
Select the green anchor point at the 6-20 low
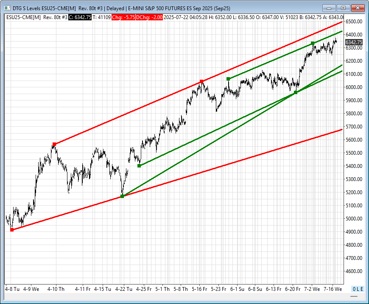coord(296,92)
